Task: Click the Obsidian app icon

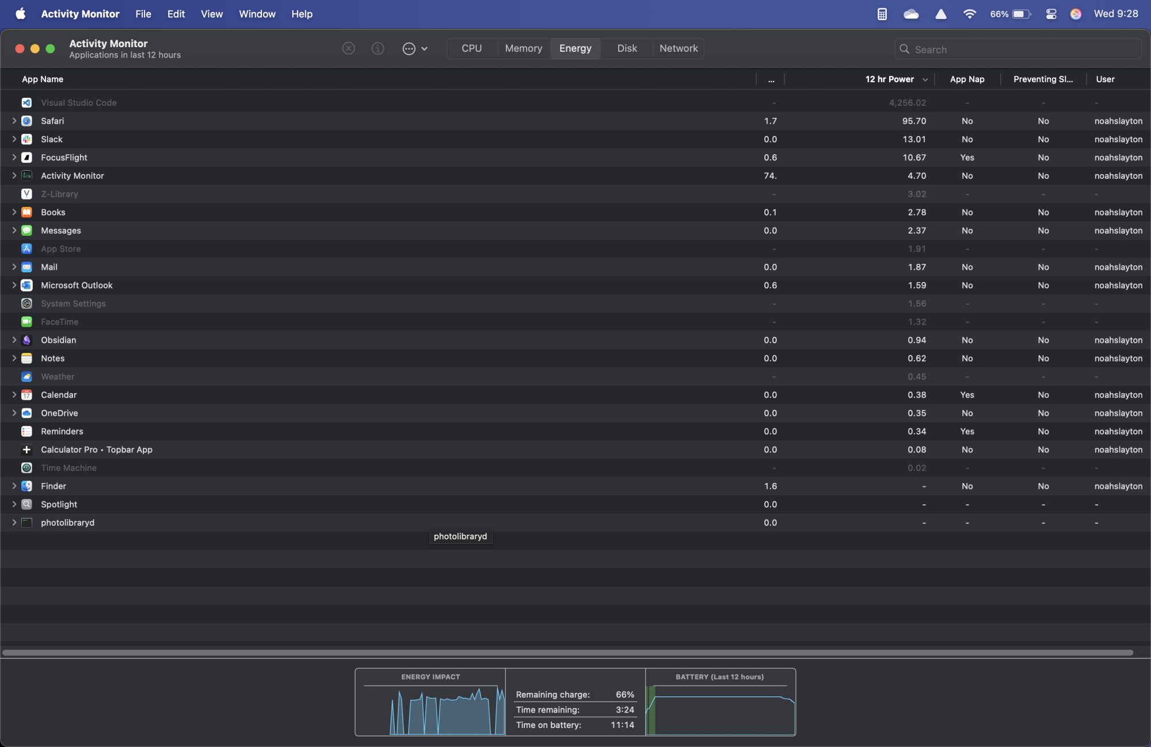Action: coord(26,340)
